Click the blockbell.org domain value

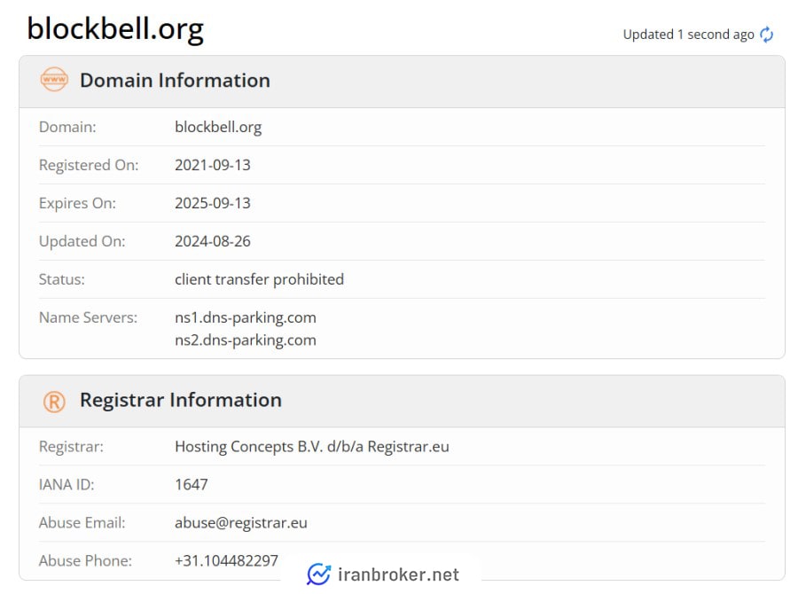pos(218,128)
